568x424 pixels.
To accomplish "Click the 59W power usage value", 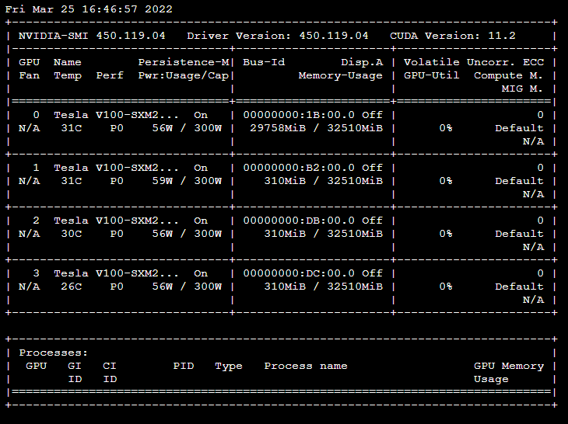I will 163,181.
